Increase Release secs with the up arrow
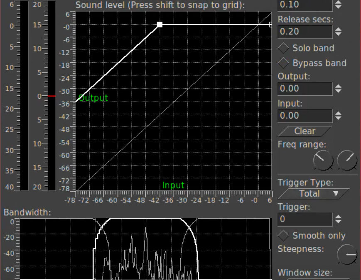The width and height of the screenshot is (361, 280). 339,29
